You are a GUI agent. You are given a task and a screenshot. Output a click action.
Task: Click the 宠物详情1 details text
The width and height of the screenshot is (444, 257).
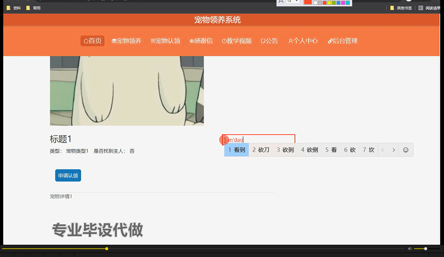click(61, 197)
